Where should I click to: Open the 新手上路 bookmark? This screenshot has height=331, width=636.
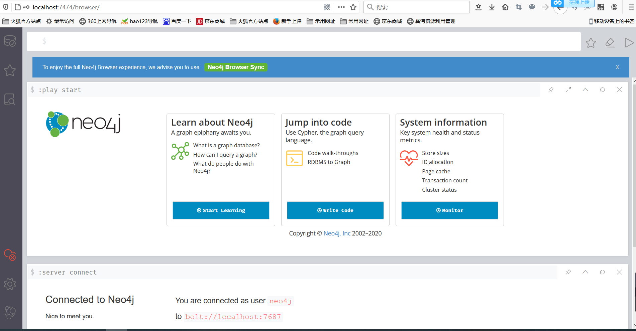pos(287,21)
